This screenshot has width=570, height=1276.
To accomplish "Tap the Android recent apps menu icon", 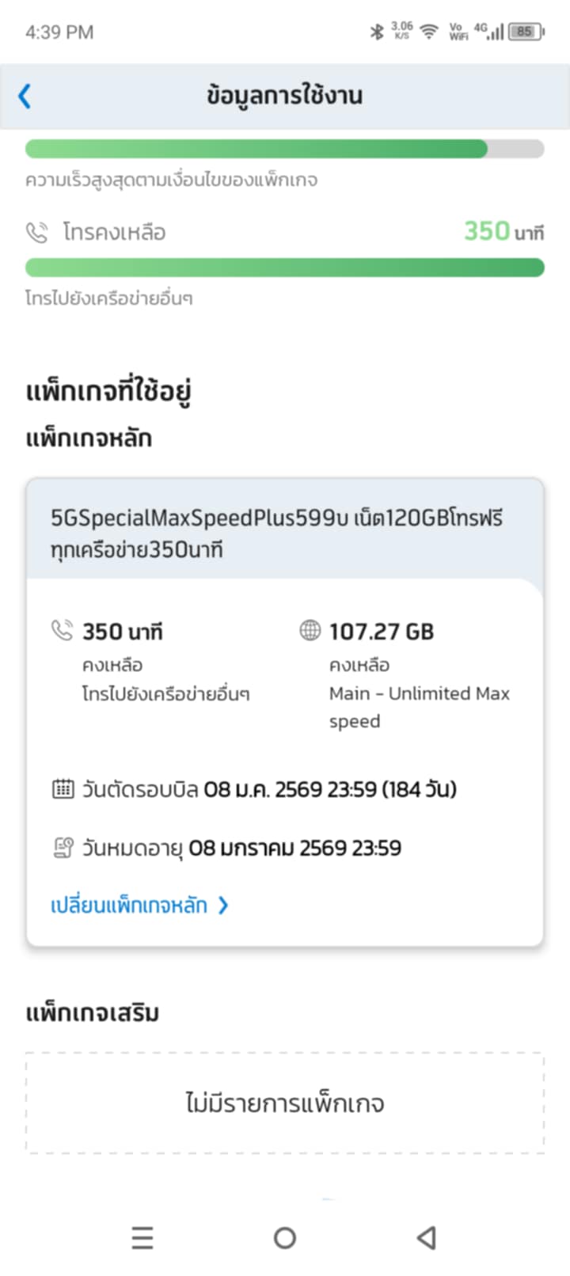I will pyautogui.click(x=142, y=1237).
